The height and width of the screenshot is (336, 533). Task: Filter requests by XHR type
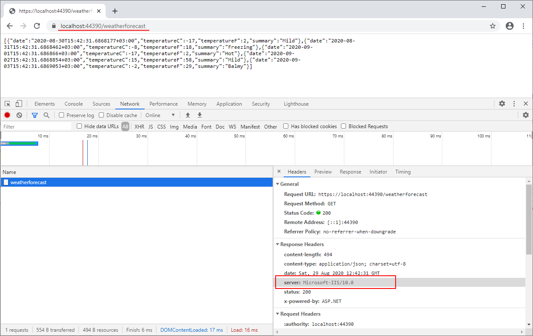click(x=140, y=126)
